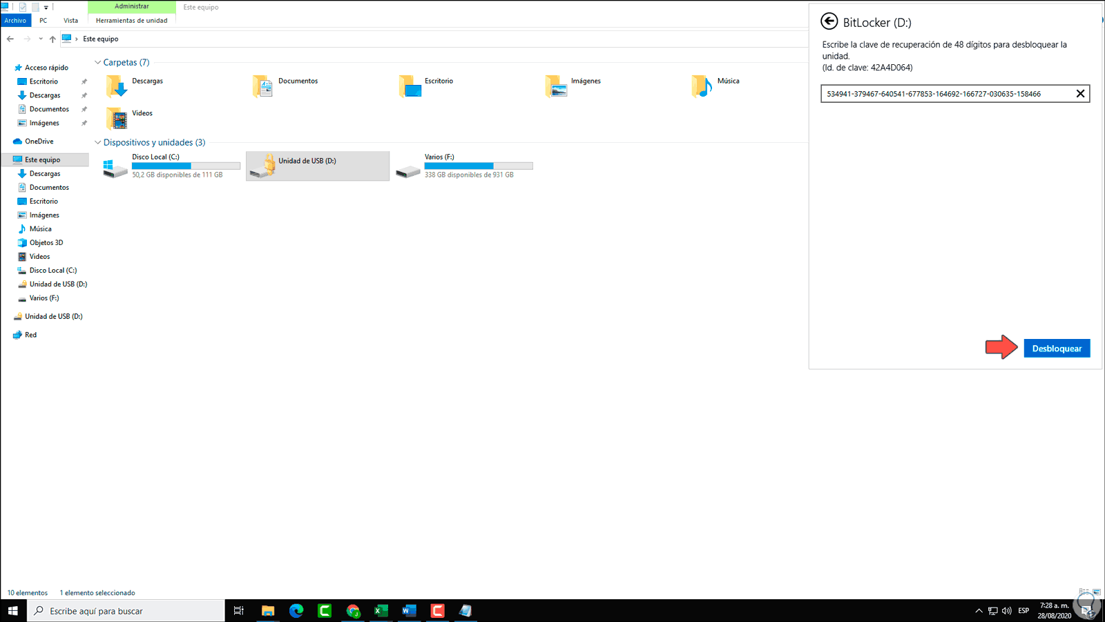Open the volume control in system tray
Image resolution: width=1105 pixels, height=622 pixels.
tap(1007, 610)
